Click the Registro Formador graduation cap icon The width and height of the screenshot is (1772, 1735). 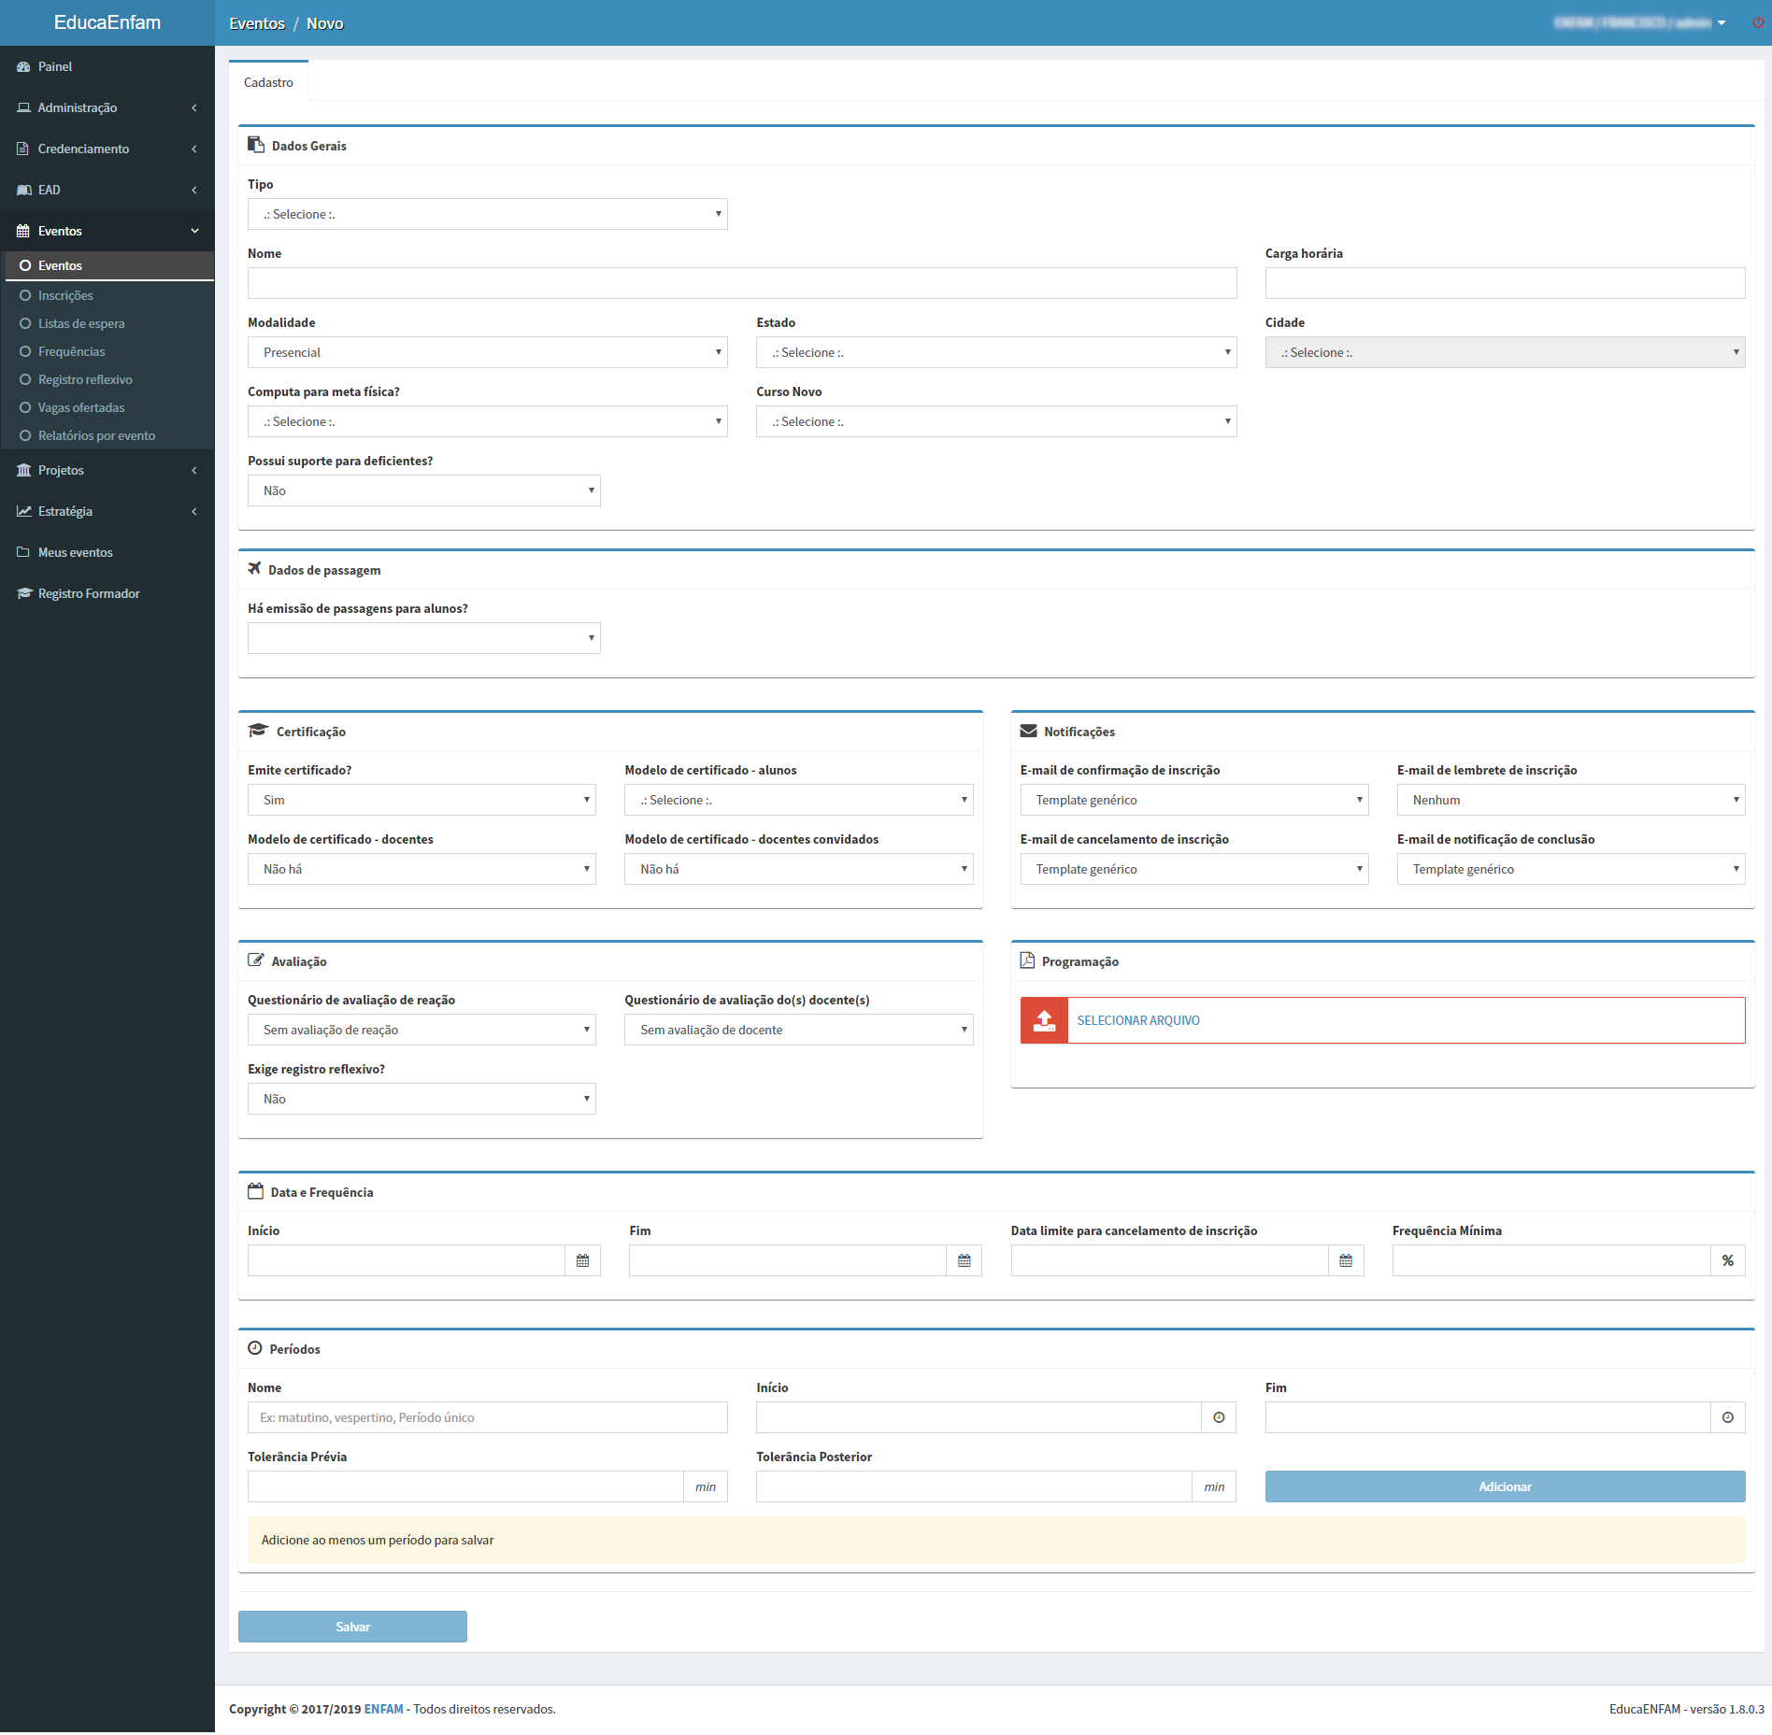(24, 593)
